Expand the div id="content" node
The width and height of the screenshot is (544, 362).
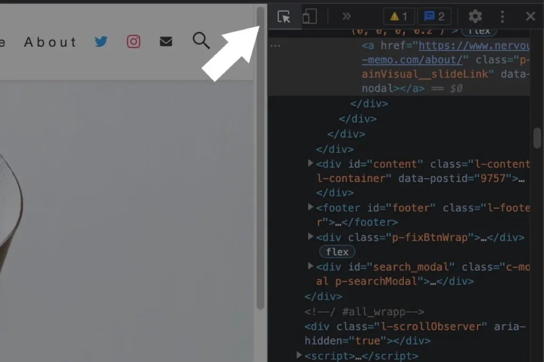click(310, 163)
